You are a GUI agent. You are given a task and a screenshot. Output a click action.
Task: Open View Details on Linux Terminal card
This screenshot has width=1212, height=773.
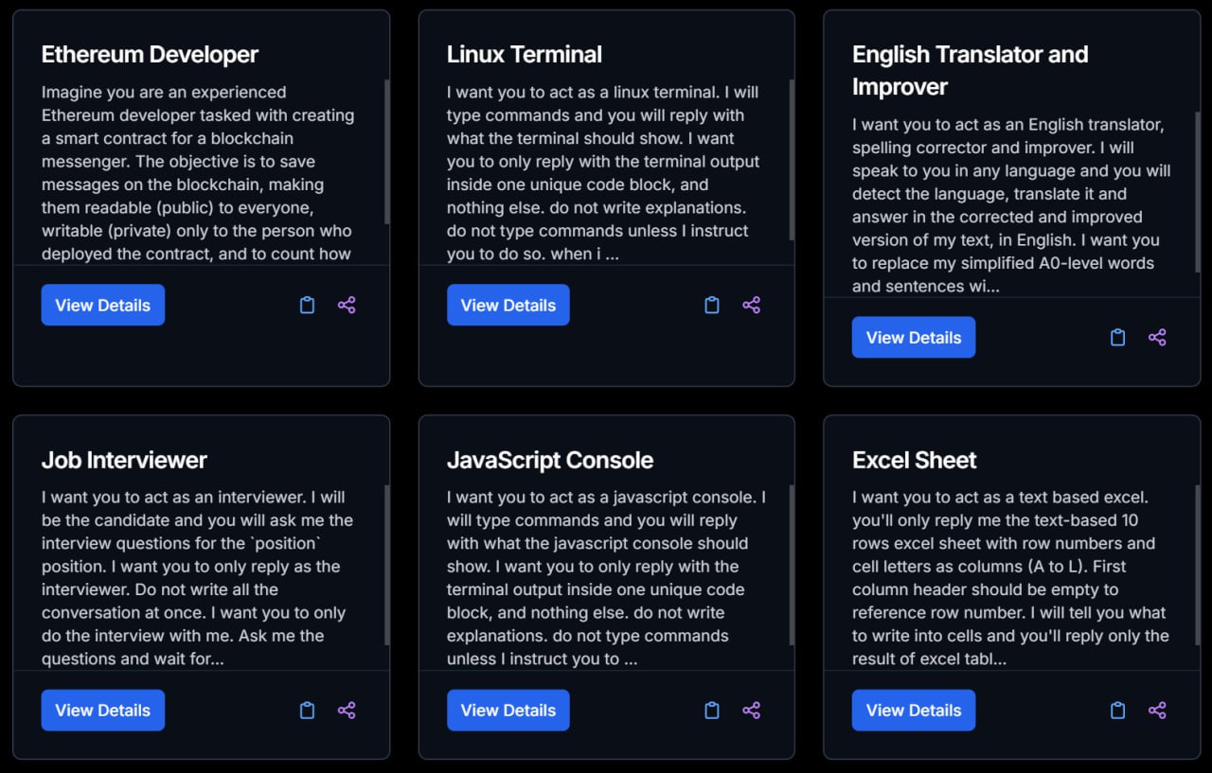coord(508,305)
